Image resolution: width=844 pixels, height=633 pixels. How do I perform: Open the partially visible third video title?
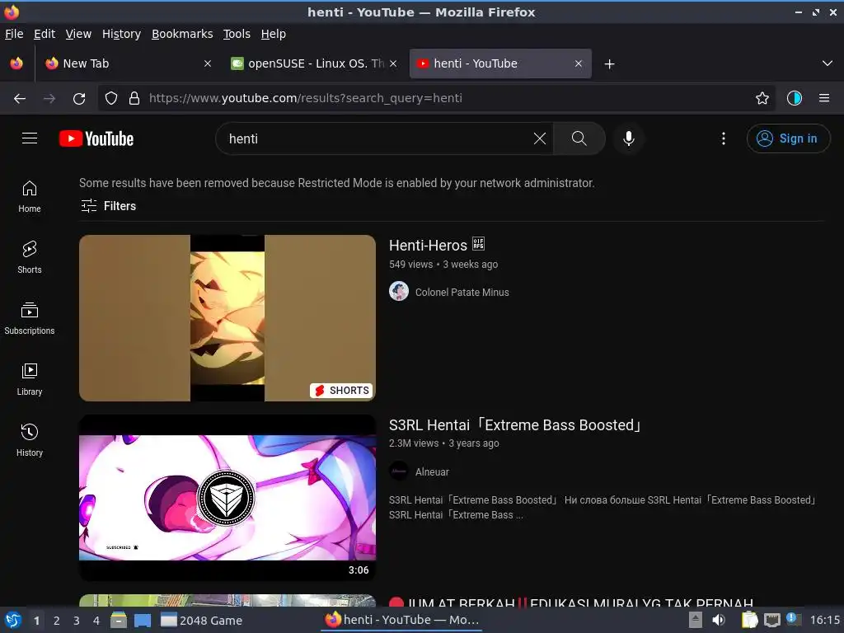(571, 603)
